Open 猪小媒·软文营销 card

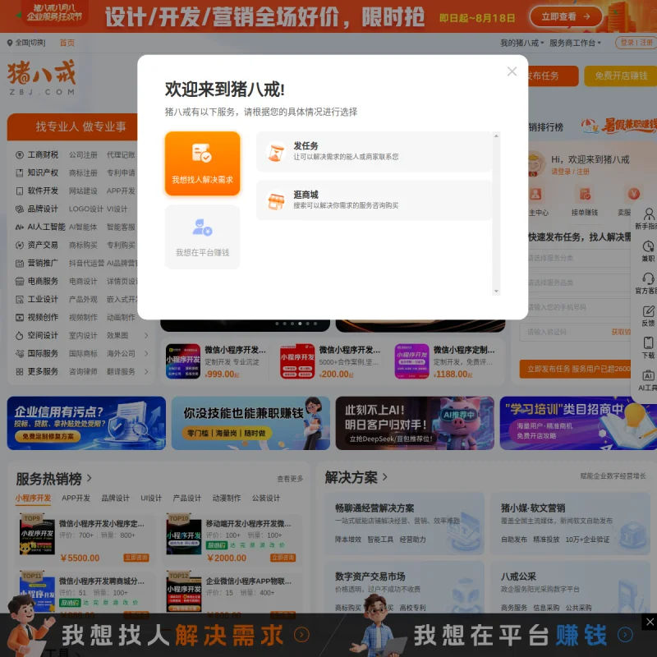pyautogui.click(x=570, y=523)
